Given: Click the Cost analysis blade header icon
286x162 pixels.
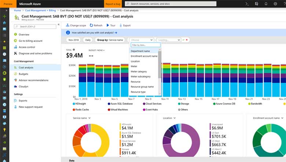Looking at the screenshot, I should (17, 18).
